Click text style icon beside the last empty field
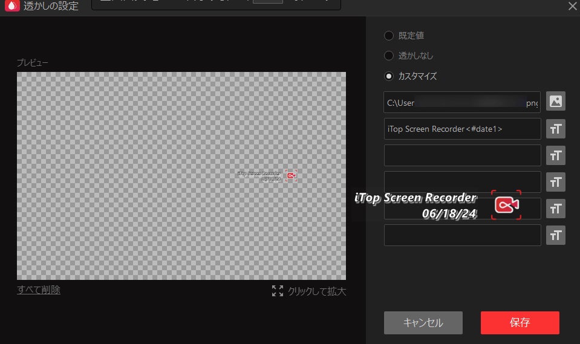Image resolution: width=580 pixels, height=344 pixels. (556, 235)
